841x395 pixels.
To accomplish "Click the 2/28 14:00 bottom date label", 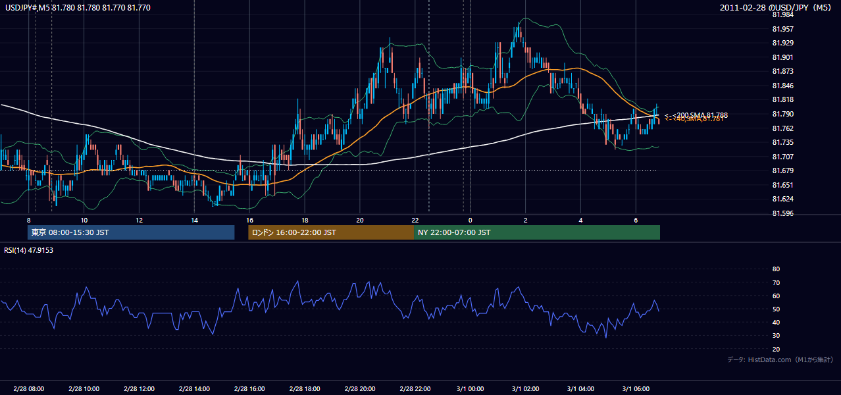I will [x=194, y=389].
